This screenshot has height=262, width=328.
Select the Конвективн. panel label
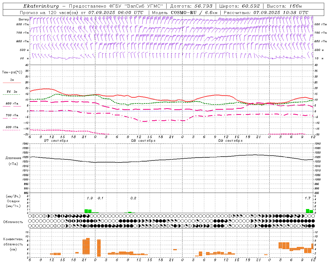coord(13,239)
